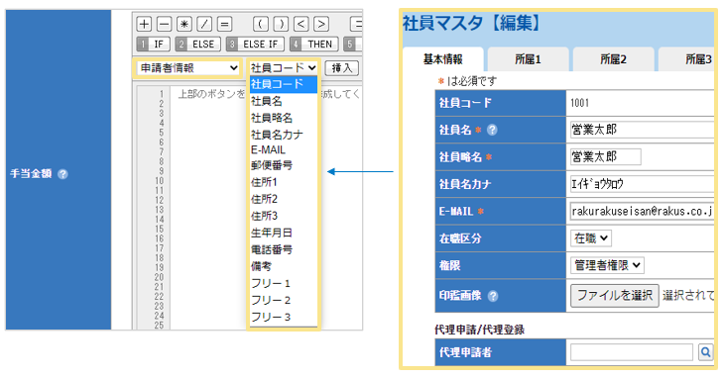This screenshot has width=722, height=379.
Task: Insert the division slash operator
Action: pos(204,24)
